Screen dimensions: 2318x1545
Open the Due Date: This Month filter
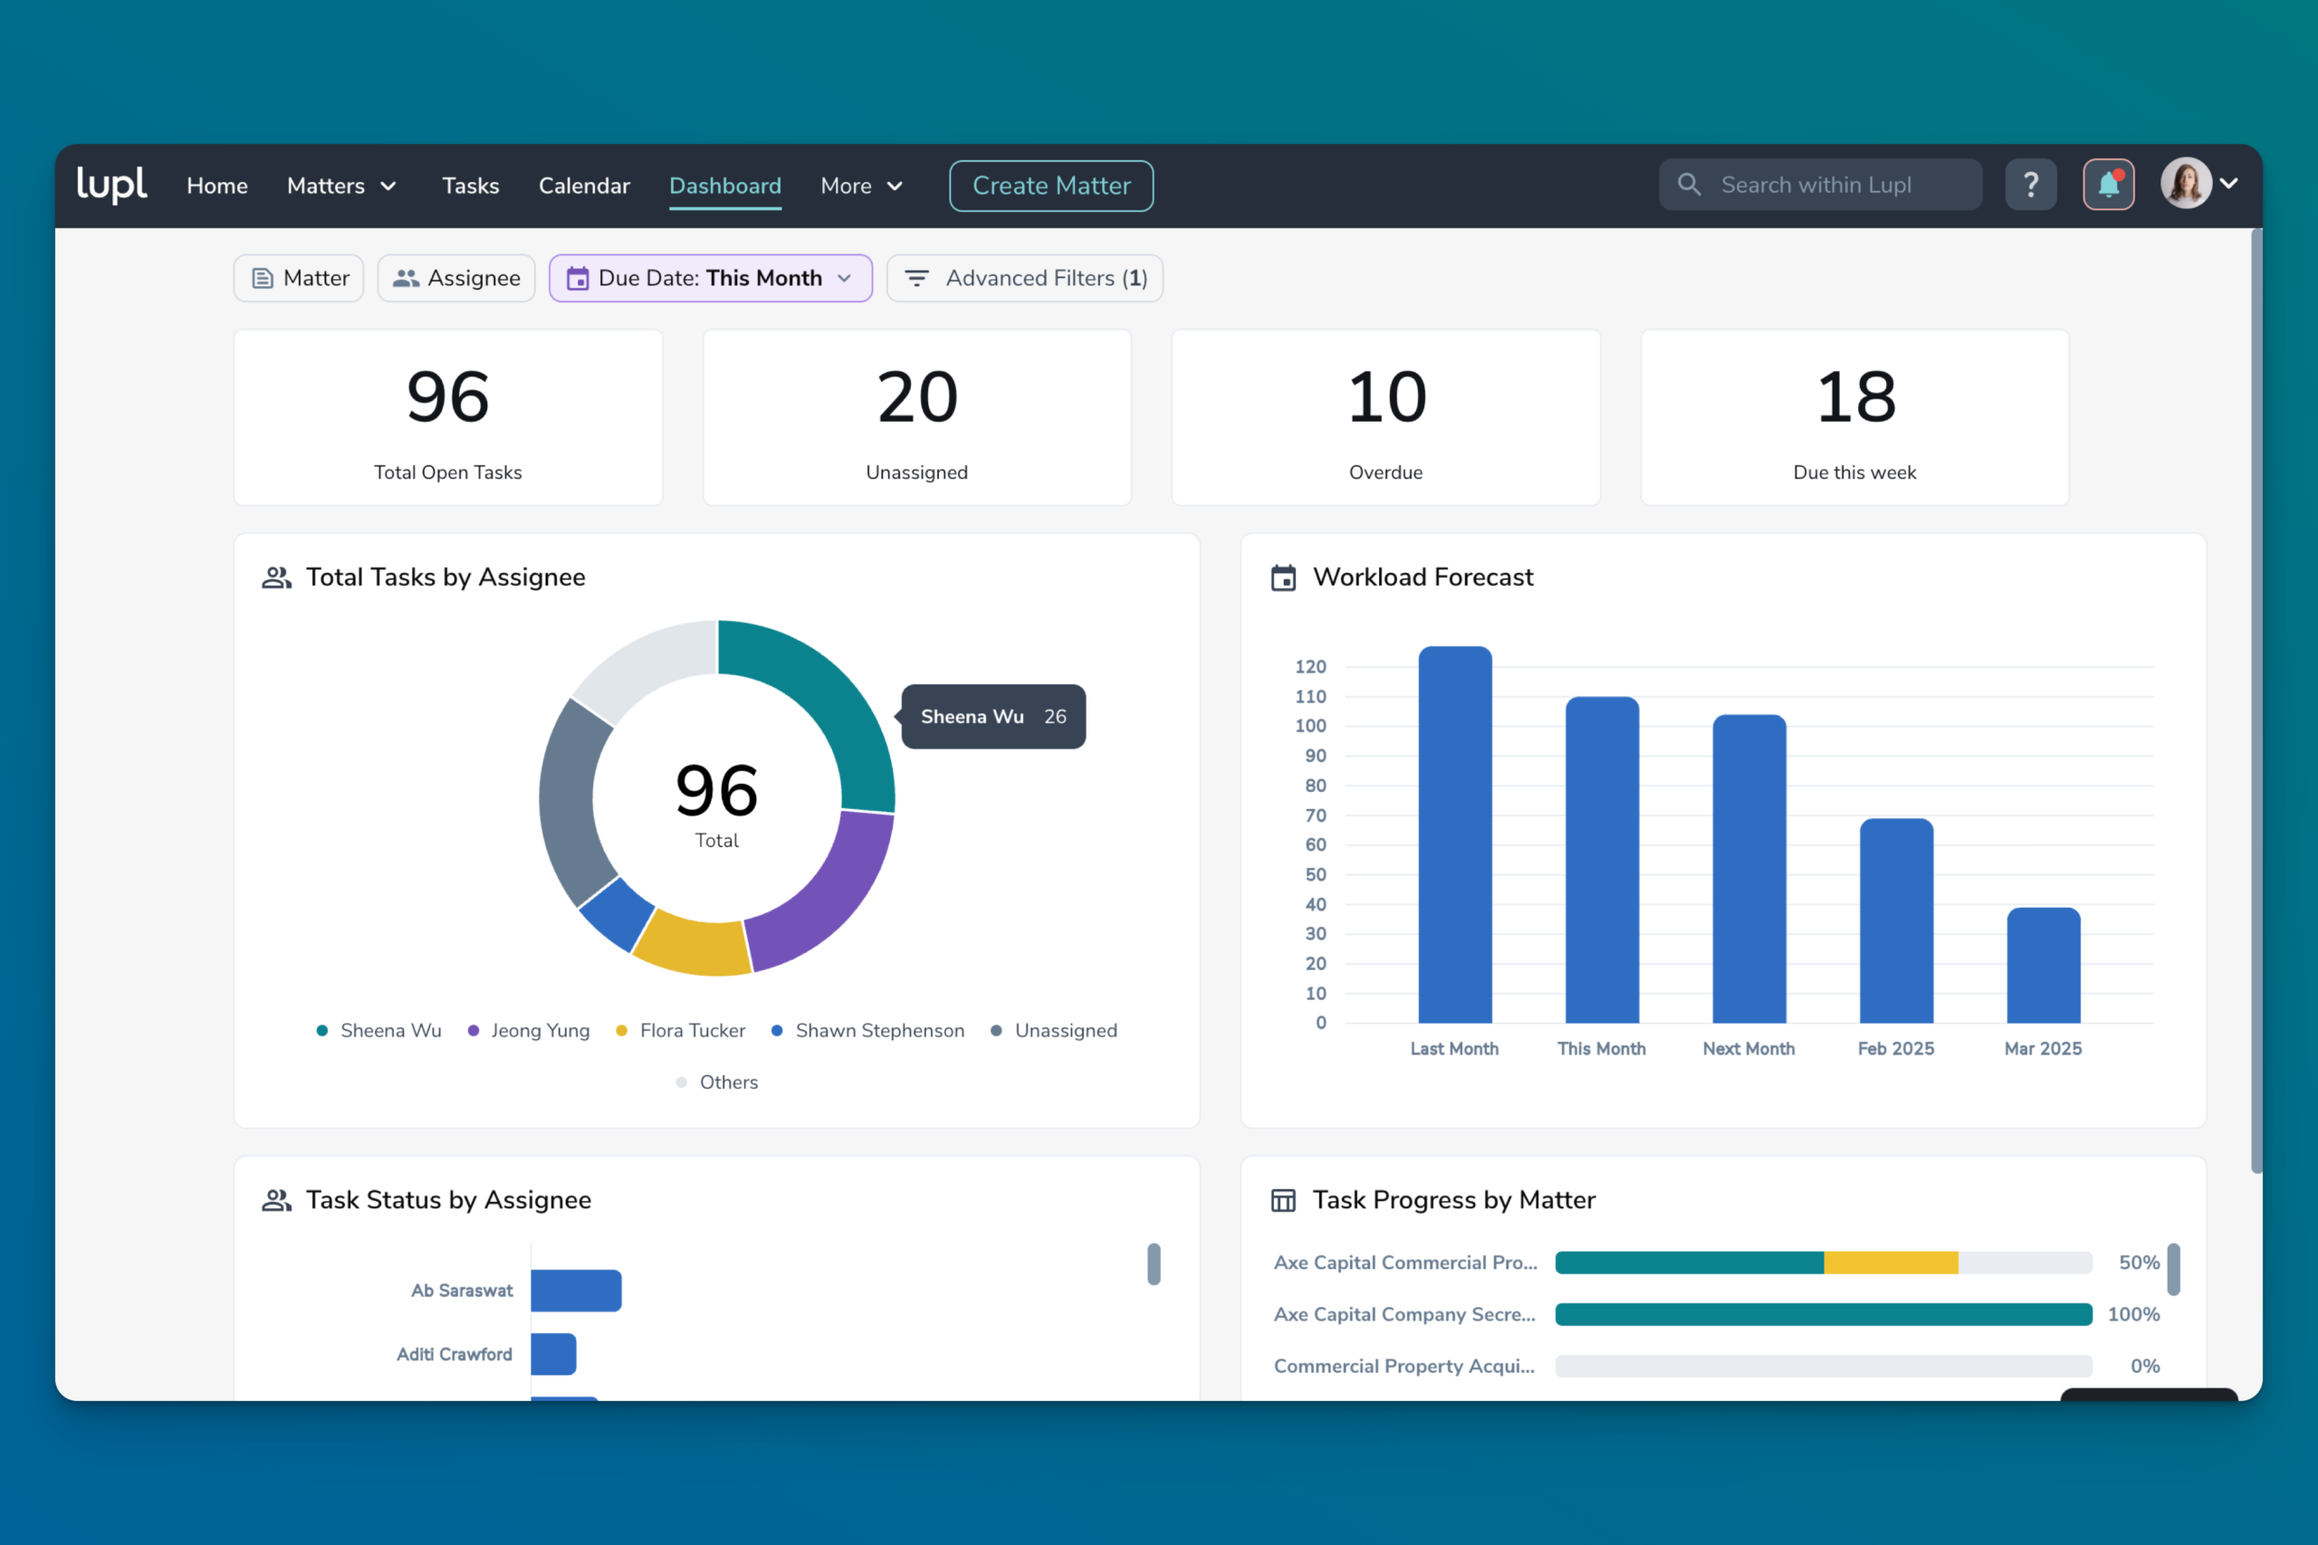(x=711, y=278)
